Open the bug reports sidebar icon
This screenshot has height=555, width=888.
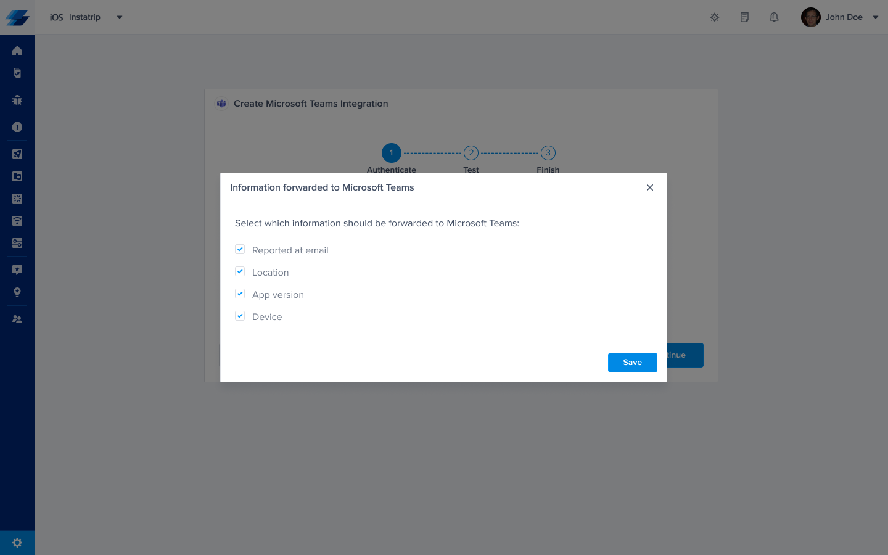[17, 100]
